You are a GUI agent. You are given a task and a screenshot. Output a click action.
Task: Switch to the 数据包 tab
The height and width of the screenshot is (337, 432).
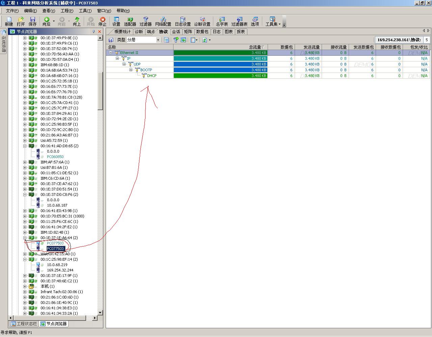[202, 31]
